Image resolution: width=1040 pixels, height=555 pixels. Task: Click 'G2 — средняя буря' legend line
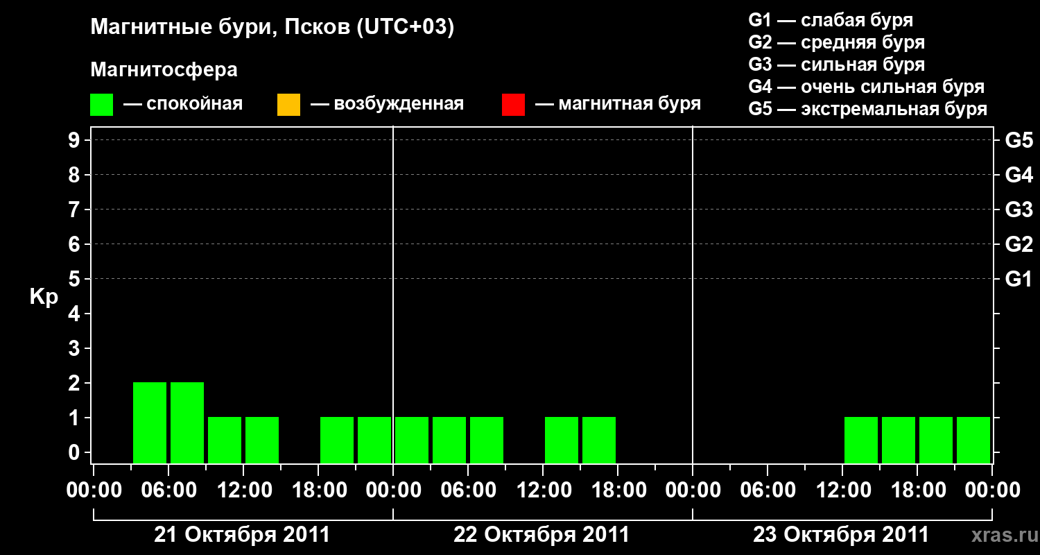[836, 42]
